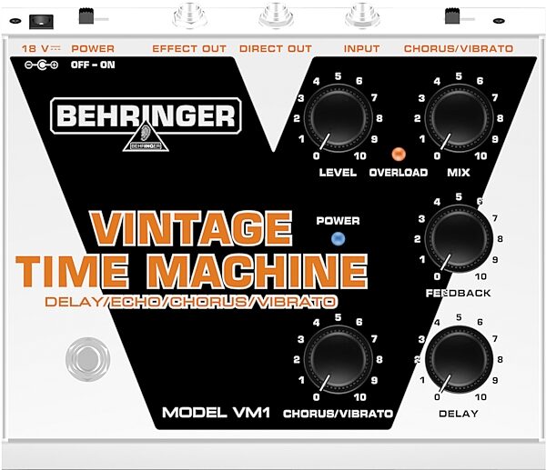Click the 18 V DC power jack

pos(41,22)
